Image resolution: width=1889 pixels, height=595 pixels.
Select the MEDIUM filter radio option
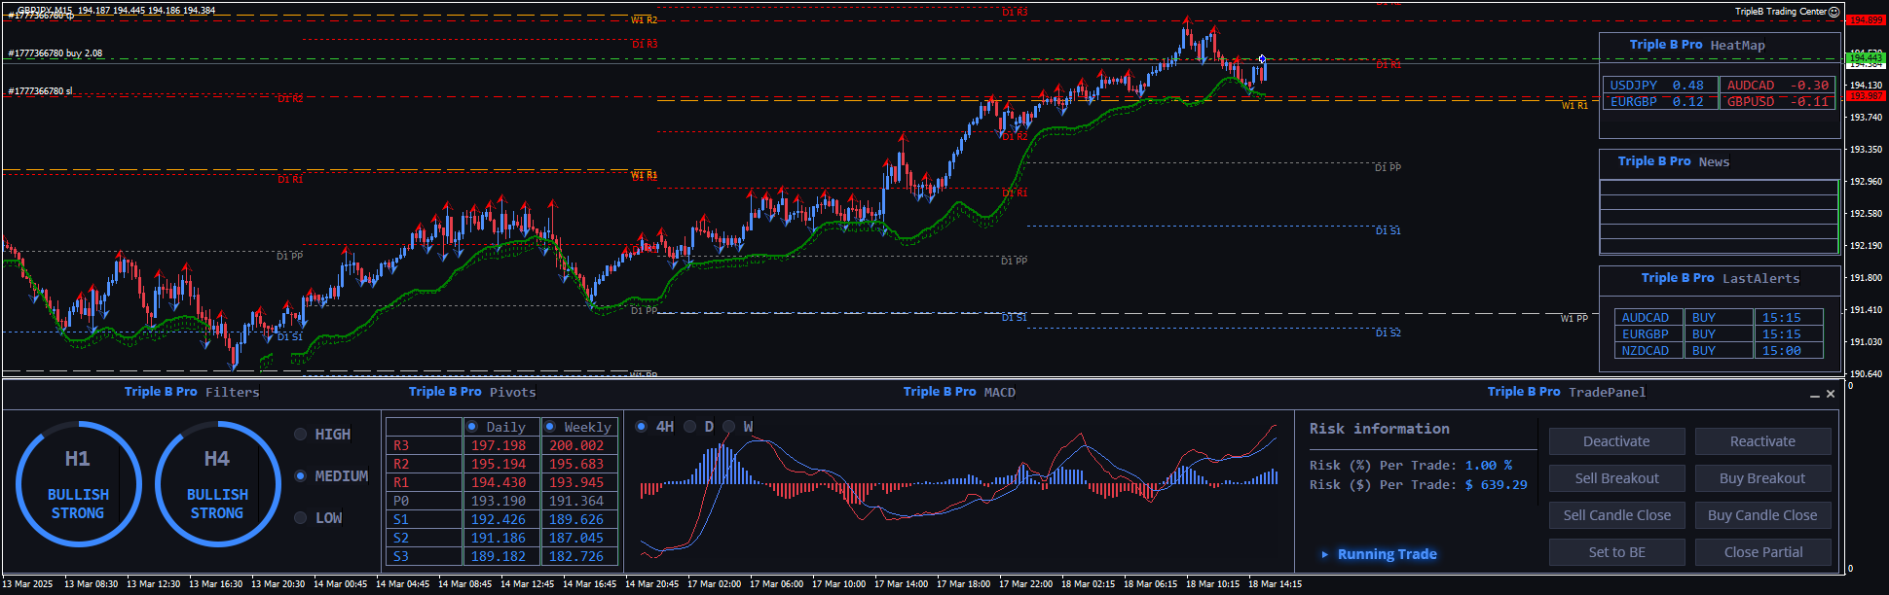[301, 476]
